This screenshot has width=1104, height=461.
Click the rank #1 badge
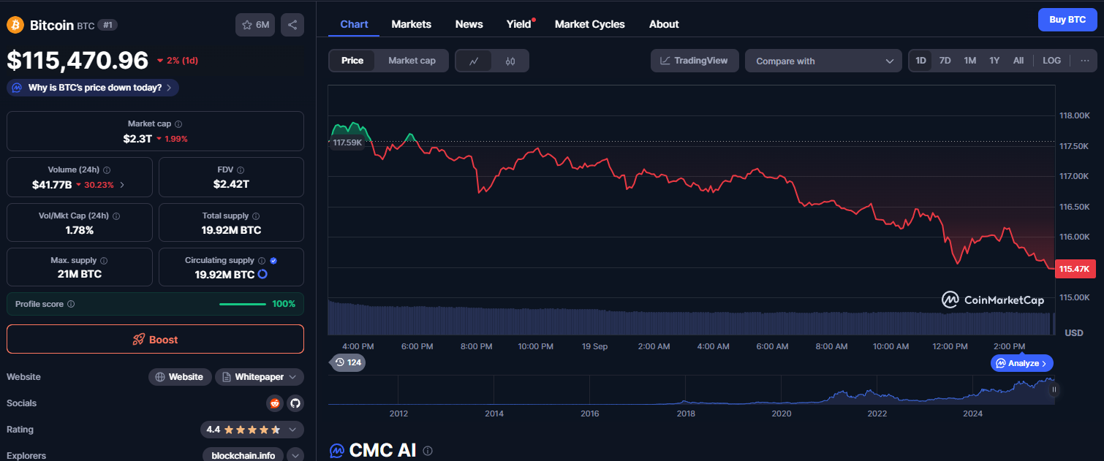coord(107,25)
